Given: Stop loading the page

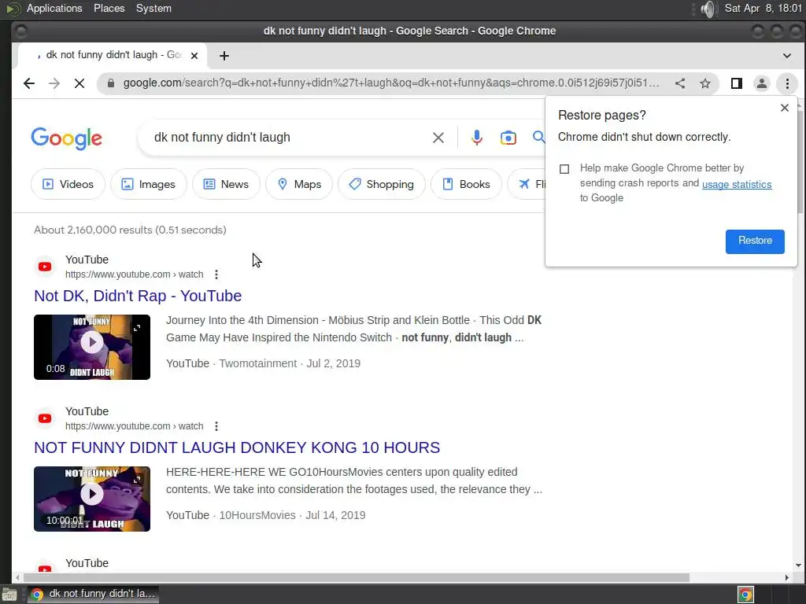Looking at the screenshot, I should (79, 83).
